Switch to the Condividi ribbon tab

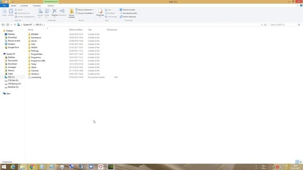click(24, 6)
